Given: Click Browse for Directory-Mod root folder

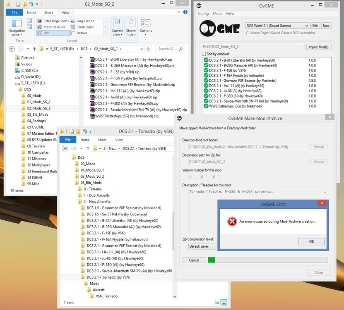Looking at the screenshot, I should click(x=319, y=147).
